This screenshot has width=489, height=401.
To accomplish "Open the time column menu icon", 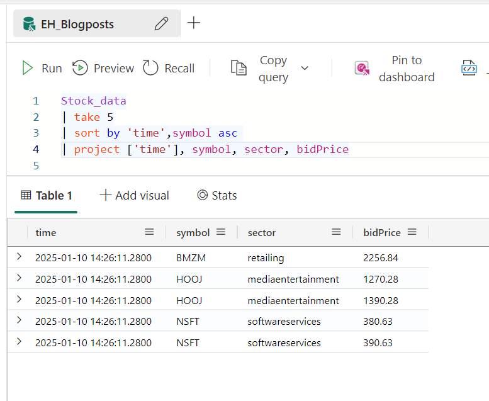I will pos(149,232).
